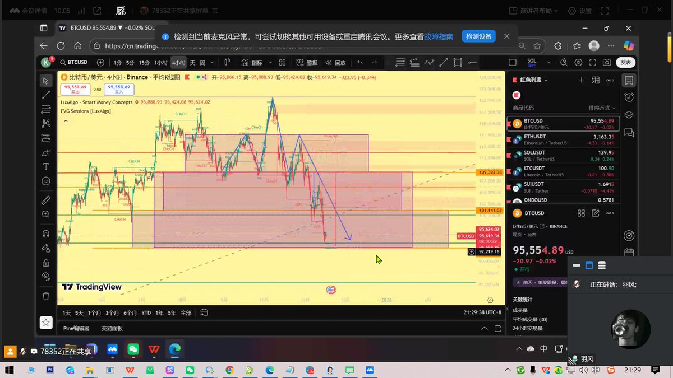Select the SUIUSDT watchlist row
The width and height of the screenshot is (673, 378).
[x=562, y=186]
